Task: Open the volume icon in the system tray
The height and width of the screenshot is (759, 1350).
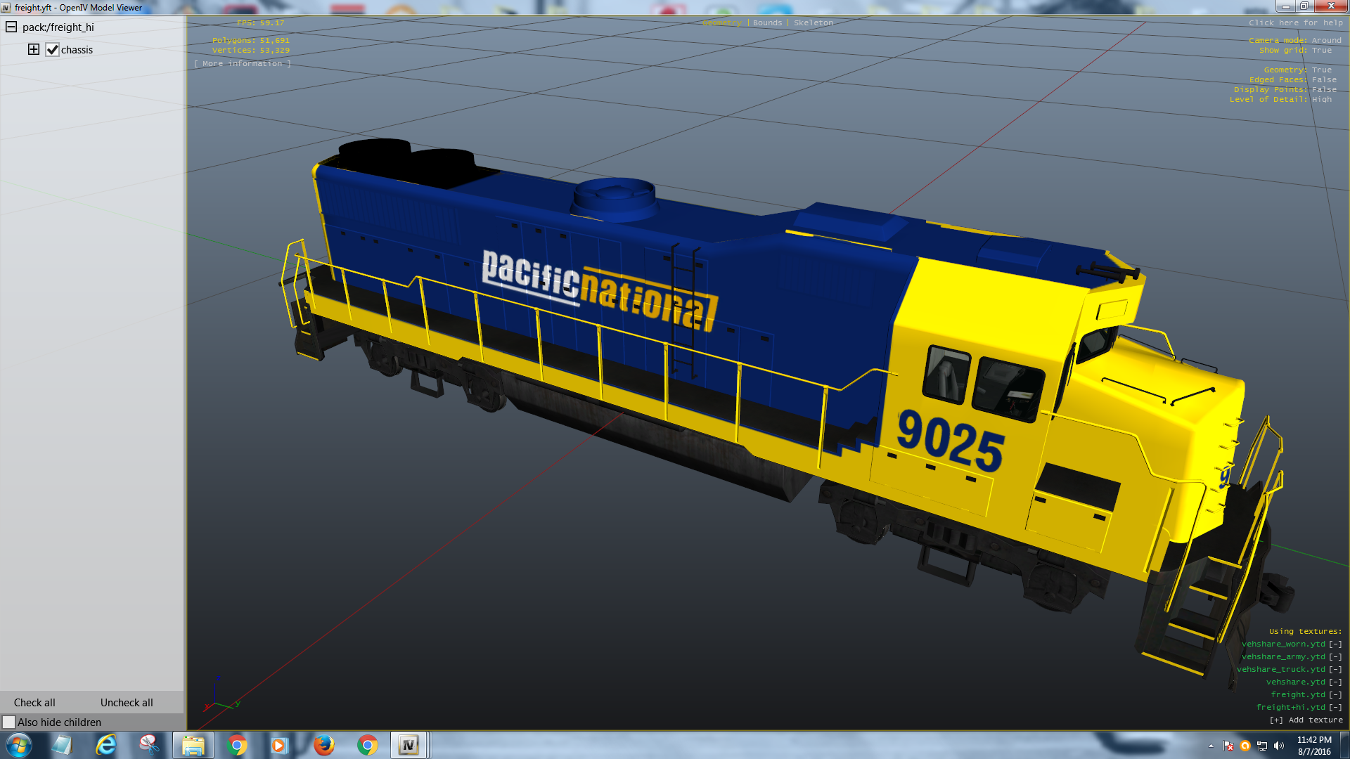Action: (x=1279, y=746)
